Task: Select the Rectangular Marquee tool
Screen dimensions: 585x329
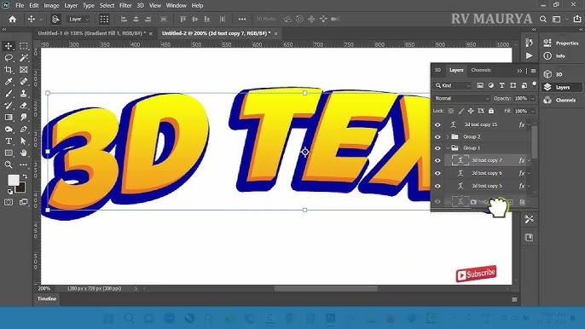Action: (x=24, y=46)
